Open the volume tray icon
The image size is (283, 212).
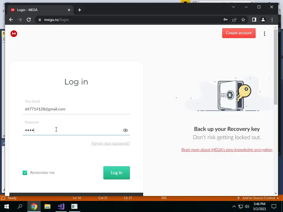point(247,206)
